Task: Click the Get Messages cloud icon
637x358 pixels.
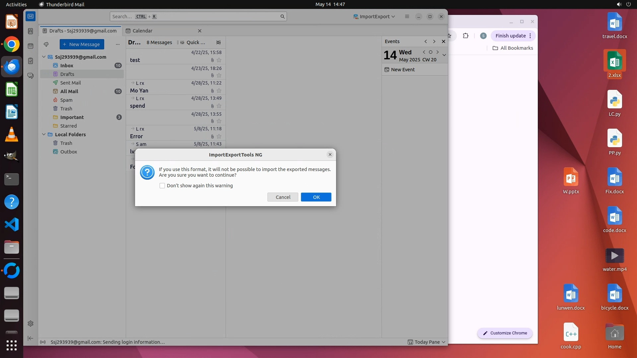Action: click(46, 44)
